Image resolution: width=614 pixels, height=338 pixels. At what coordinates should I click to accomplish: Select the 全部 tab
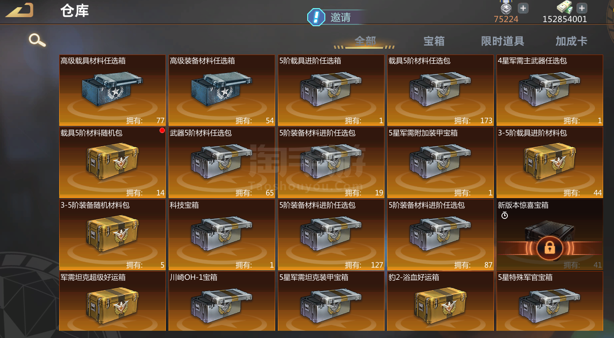[x=365, y=41]
